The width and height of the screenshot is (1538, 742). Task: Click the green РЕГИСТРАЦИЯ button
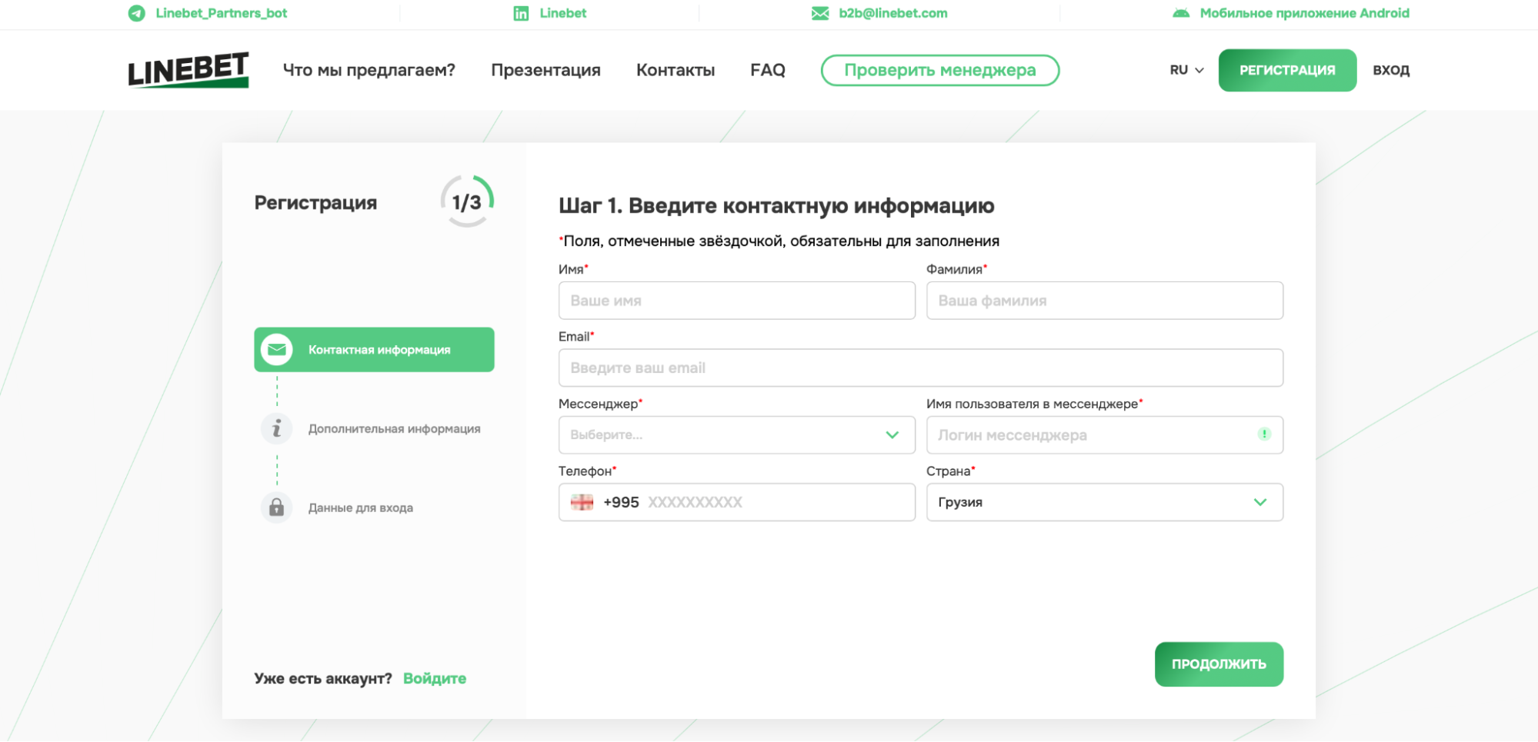pos(1287,70)
